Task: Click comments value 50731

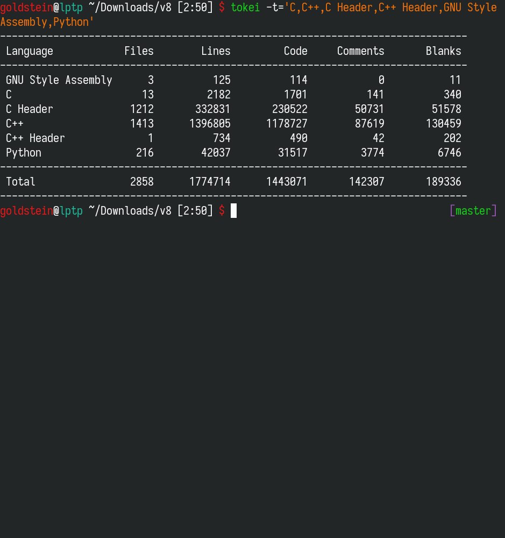Action: [x=369, y=109]
